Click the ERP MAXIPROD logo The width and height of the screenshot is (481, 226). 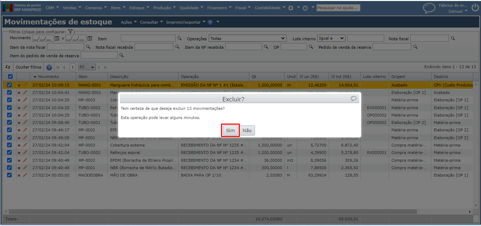click(x=22, y=8)
